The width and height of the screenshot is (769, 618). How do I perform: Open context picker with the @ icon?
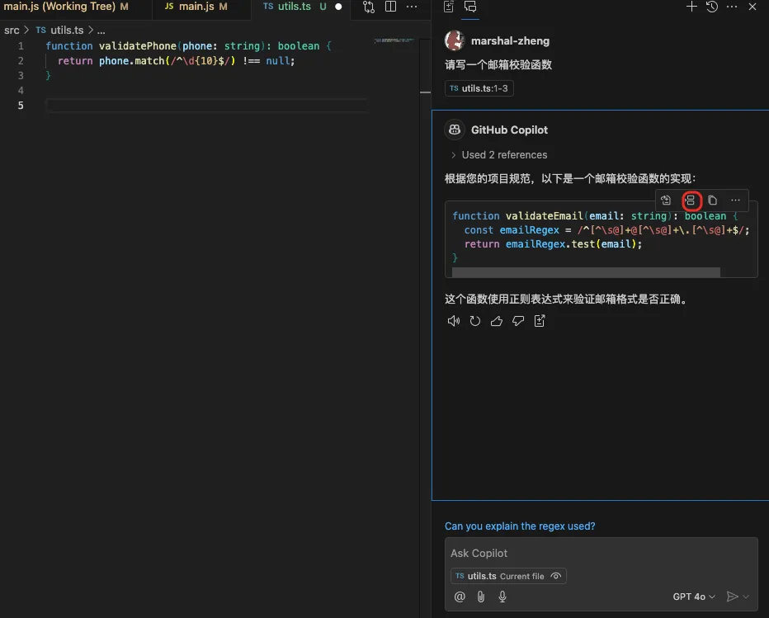click(460, 596)
